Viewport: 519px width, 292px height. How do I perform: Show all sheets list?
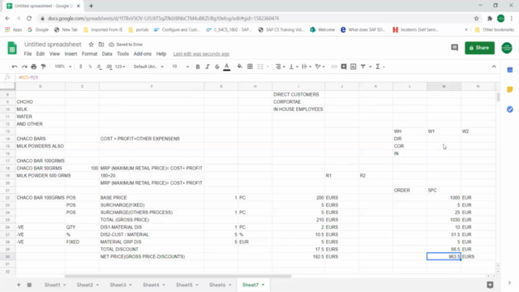29,285
